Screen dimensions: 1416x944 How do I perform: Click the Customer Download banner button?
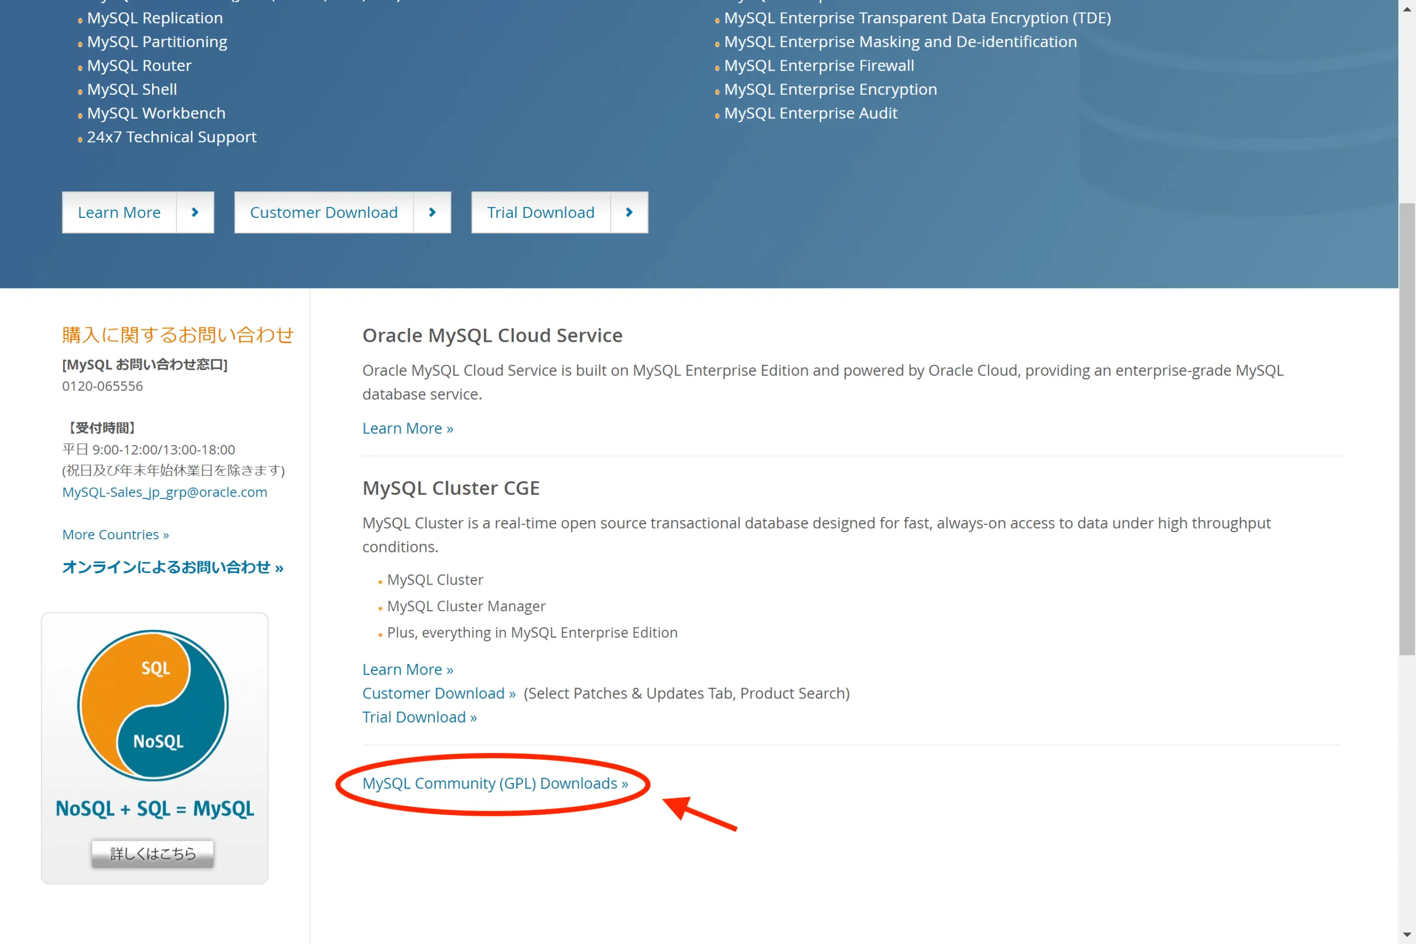[342, 212]
